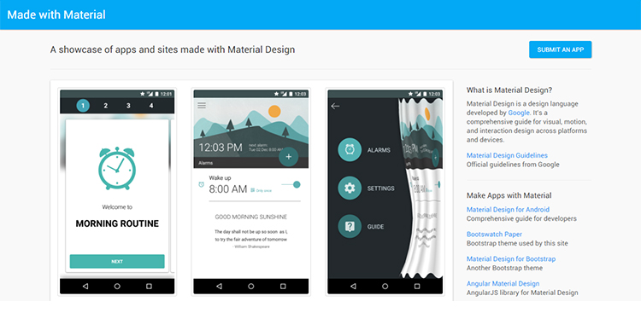
Task: Tap recents square in second phone navbar
Action: (x=283, y=287)
